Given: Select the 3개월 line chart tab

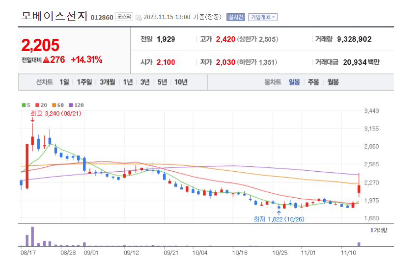Looking at the screenshot, I should [108, 82].
